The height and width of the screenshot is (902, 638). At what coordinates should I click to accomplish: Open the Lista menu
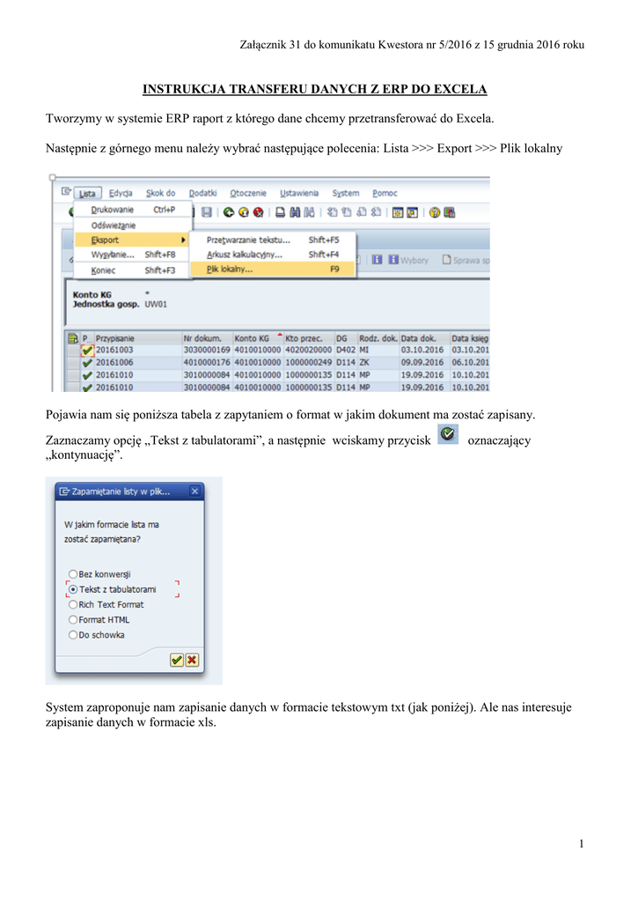86,193
